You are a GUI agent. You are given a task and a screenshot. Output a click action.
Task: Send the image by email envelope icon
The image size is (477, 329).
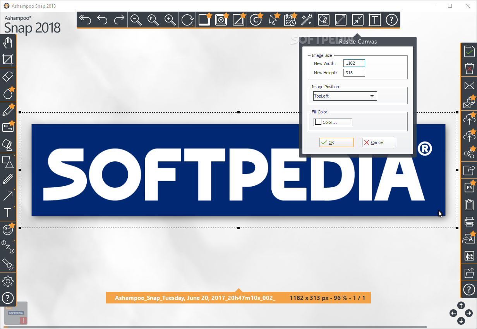(x=469, y=86)
